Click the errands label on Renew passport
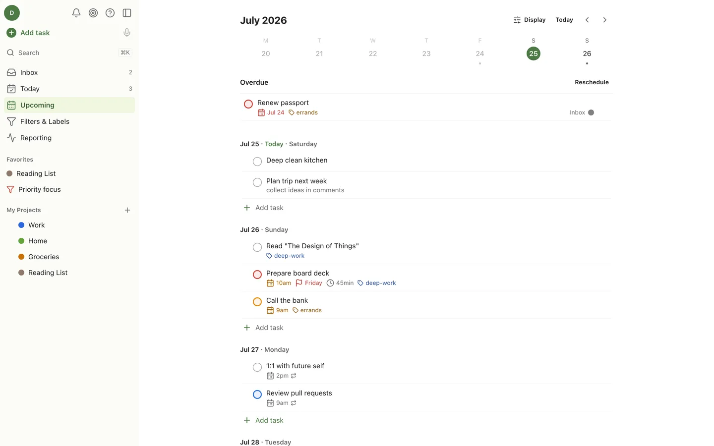The image size is (714, 446). click(303, 112)
